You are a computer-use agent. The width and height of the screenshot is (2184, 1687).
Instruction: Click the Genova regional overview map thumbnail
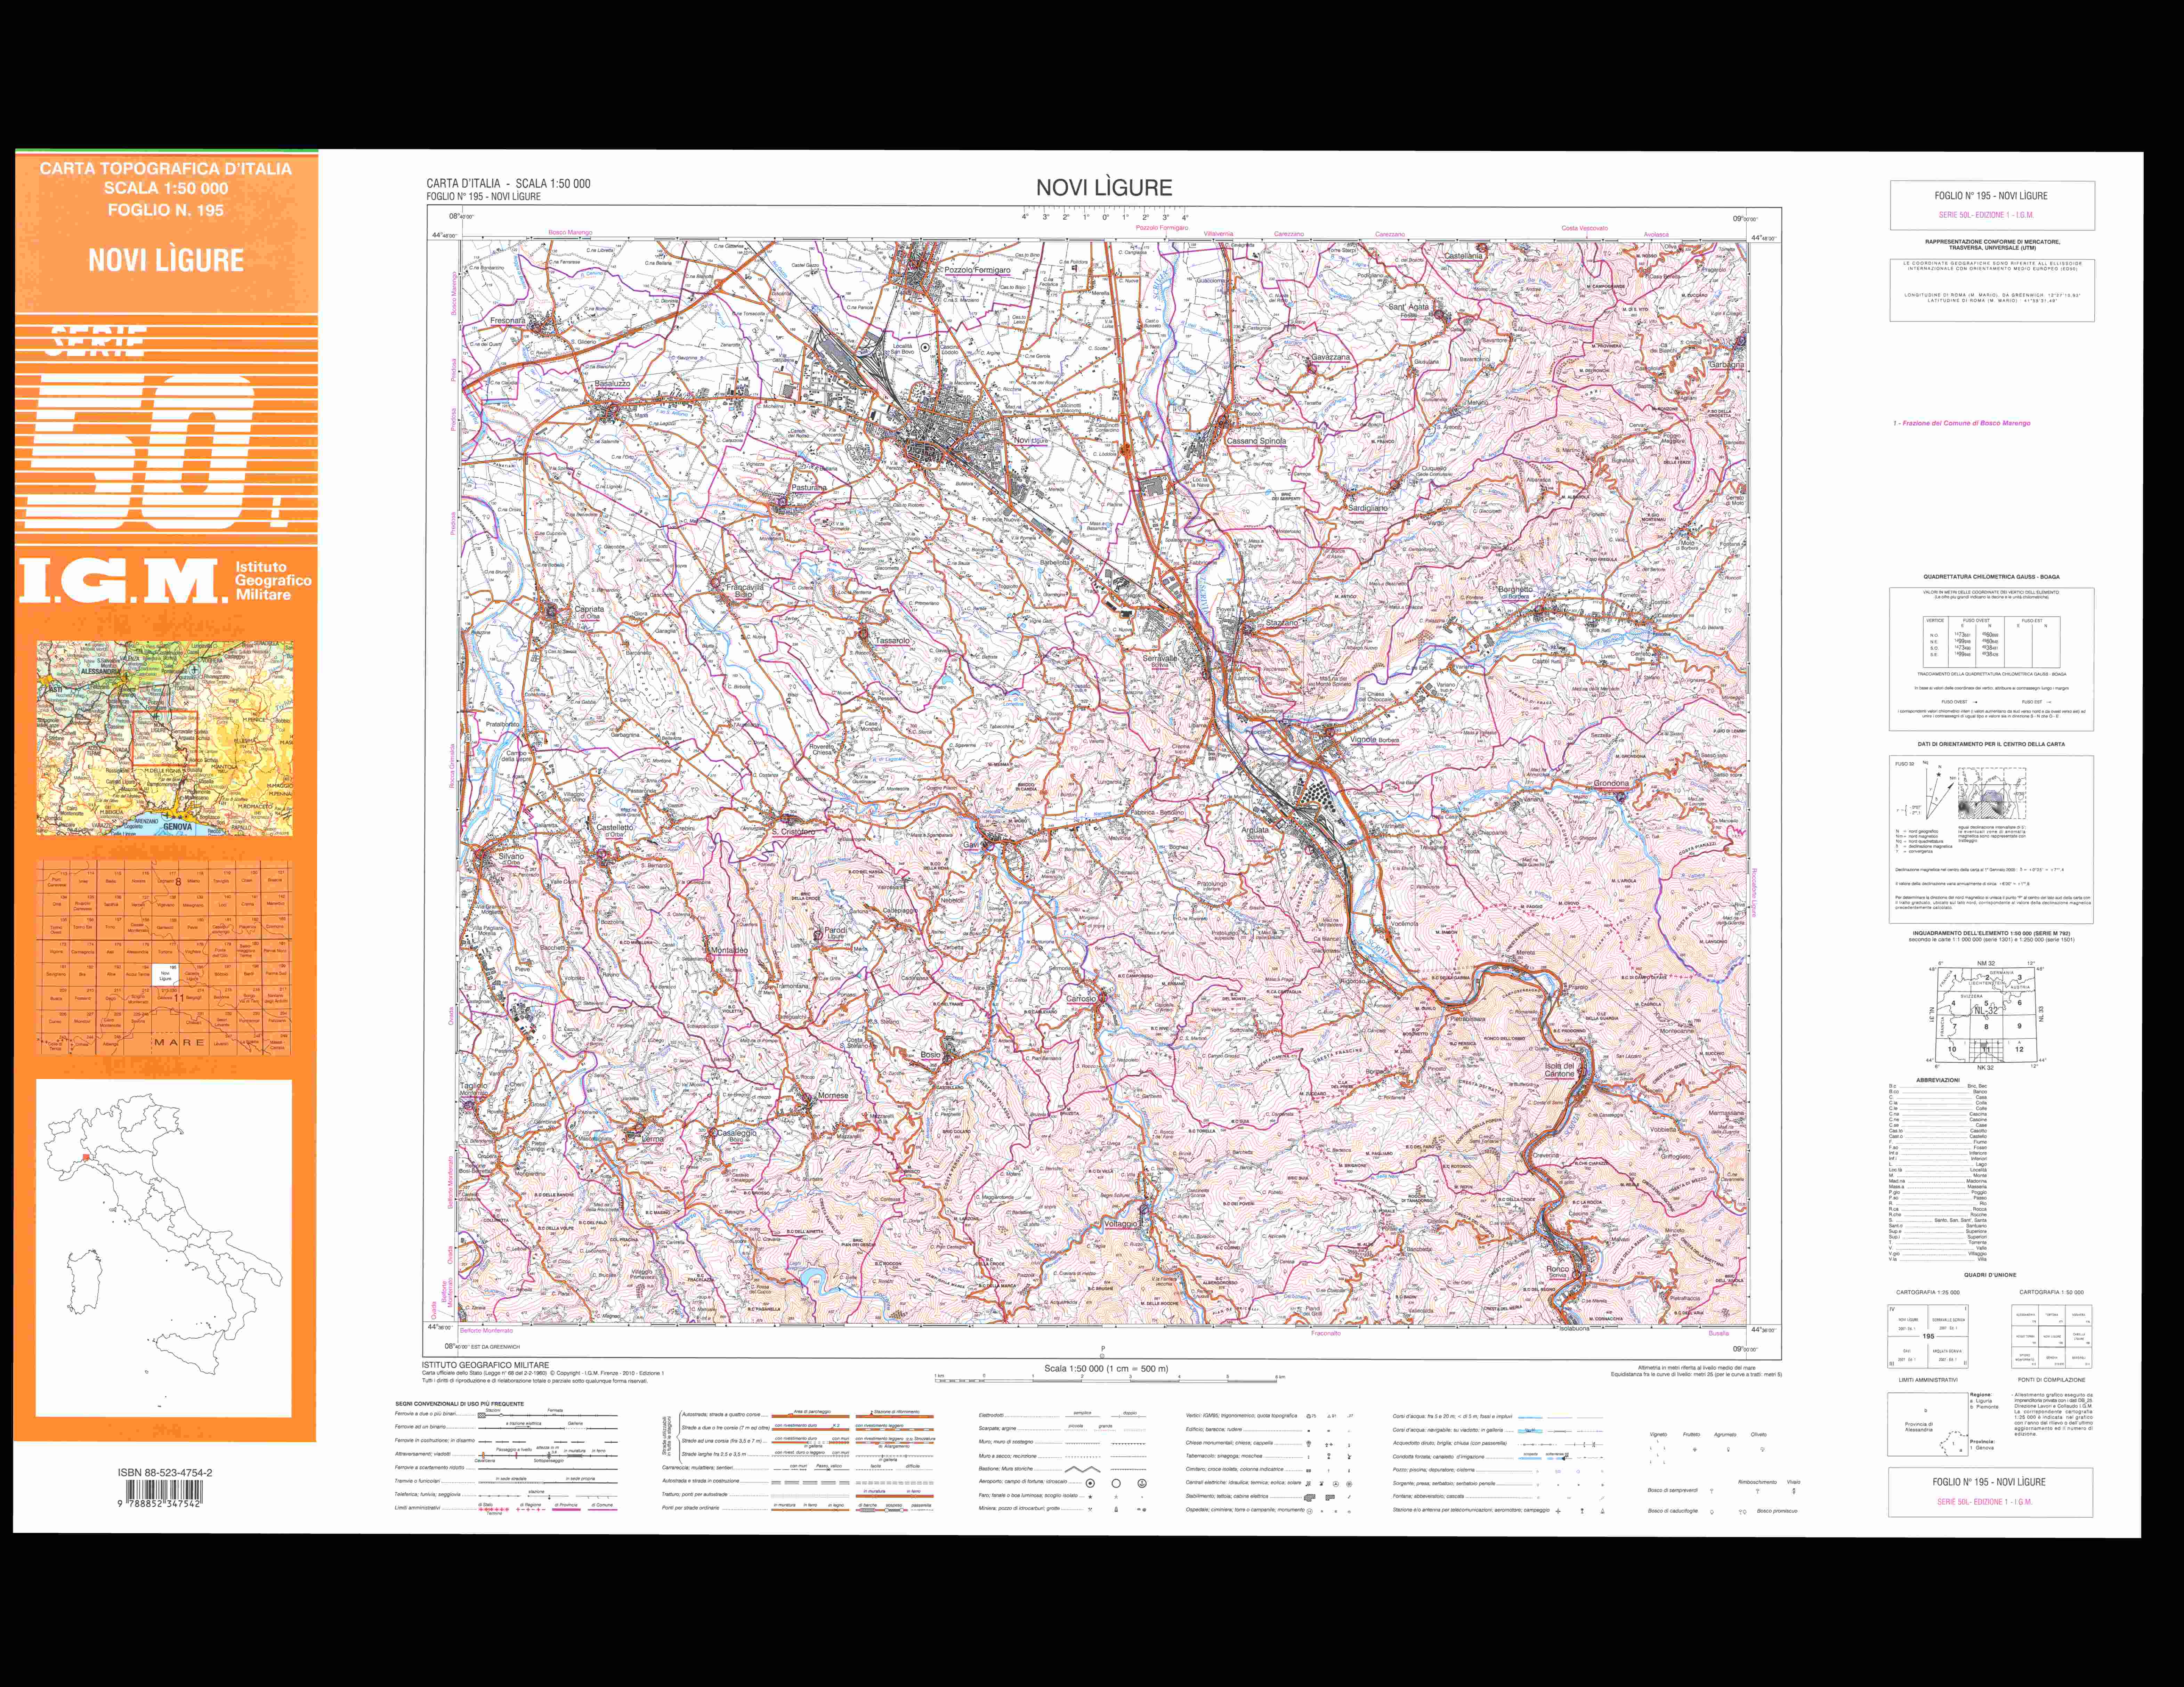[165, 738]
